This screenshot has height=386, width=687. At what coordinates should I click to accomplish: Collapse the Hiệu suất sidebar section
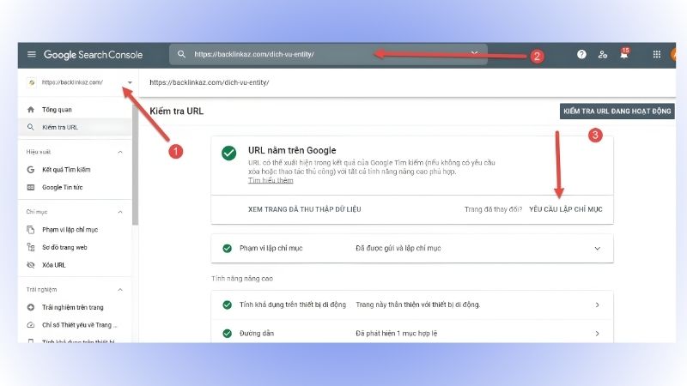120,152
